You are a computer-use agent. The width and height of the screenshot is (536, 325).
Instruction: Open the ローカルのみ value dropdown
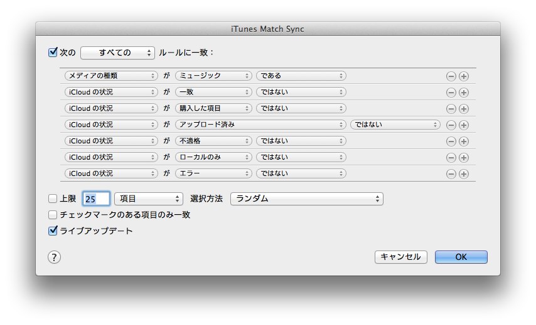coord(213,157)
